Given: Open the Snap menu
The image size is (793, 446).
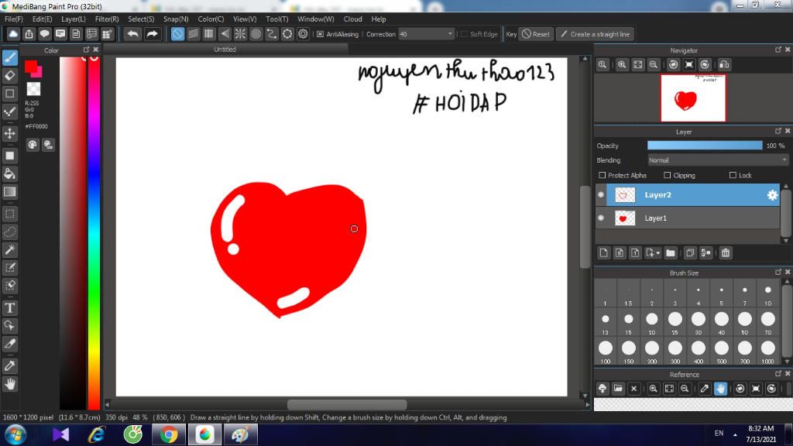Looking at the screenshot, I should tap(176, 19).
